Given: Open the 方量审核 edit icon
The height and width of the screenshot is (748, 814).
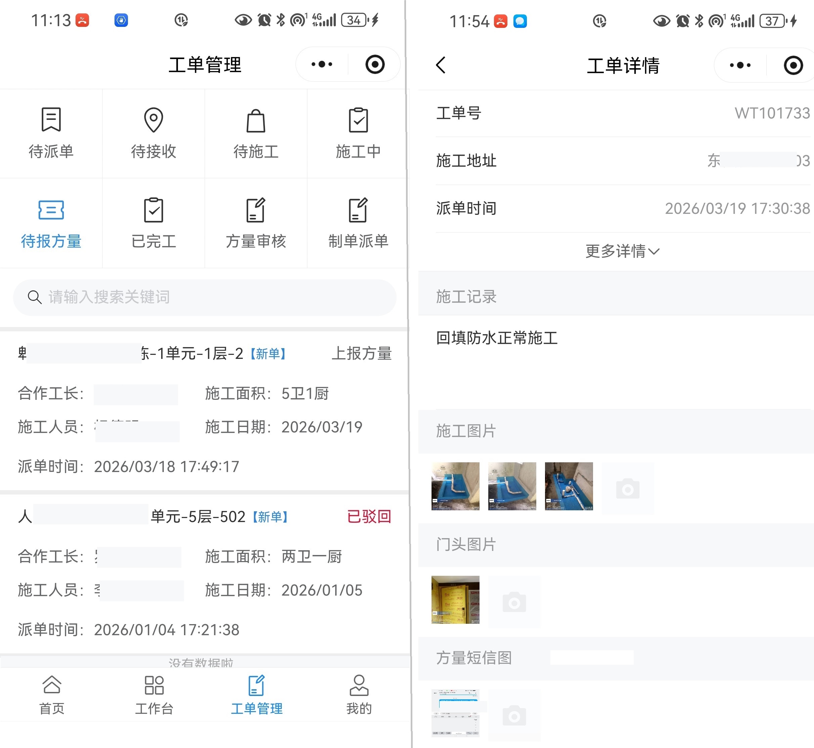Looking at the screenshot, I should 256,210.
